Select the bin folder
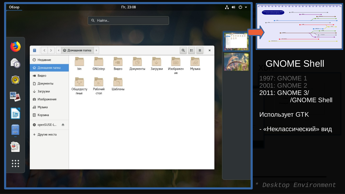This screenshot has width=345, height=194. pyautogui.click(x=79, y=64)
